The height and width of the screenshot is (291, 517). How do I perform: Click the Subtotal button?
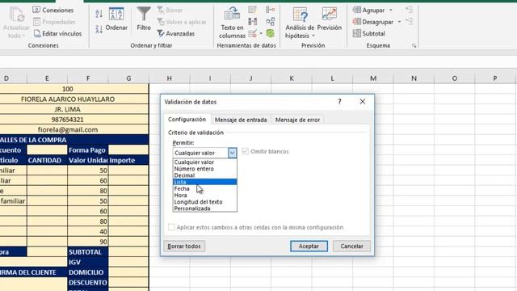point(368,34)
